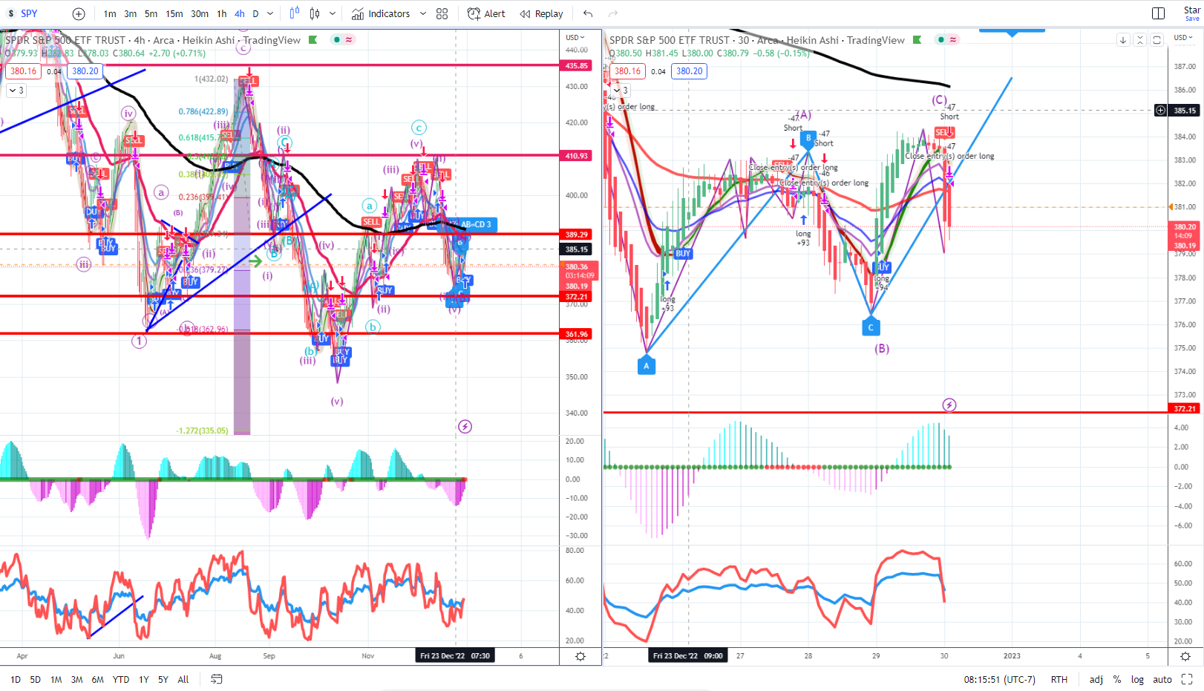Image resolution: width=1204 pixels, height=691 pixels.
Task: Expand the timeframe dropdown arrow
Action: point(270,13)
